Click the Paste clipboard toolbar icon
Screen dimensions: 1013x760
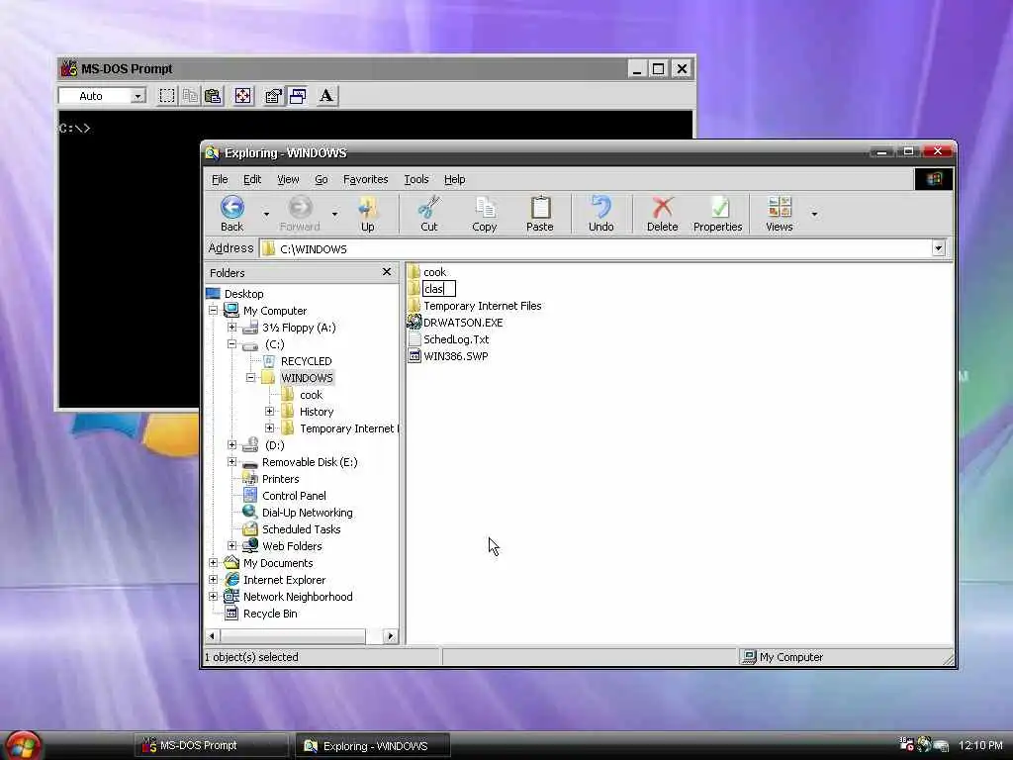(540, 208)
